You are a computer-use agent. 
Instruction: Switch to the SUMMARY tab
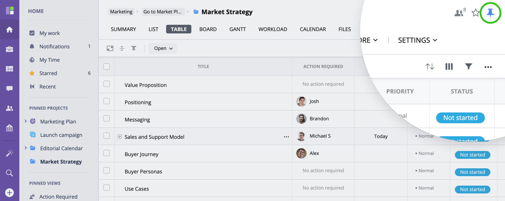pyautogui.click(x=123, y=29)
